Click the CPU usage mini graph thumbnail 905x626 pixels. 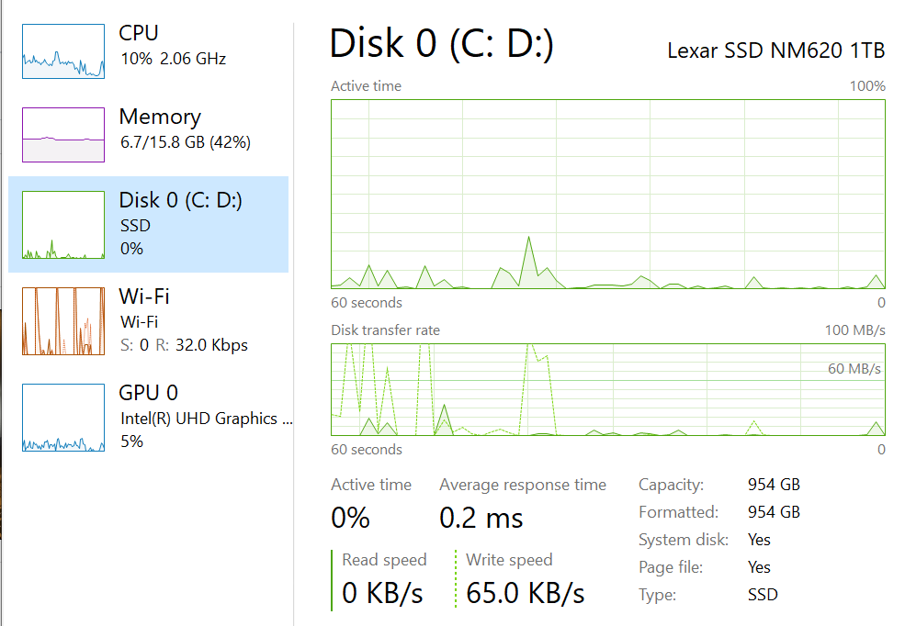pos(63,51)
